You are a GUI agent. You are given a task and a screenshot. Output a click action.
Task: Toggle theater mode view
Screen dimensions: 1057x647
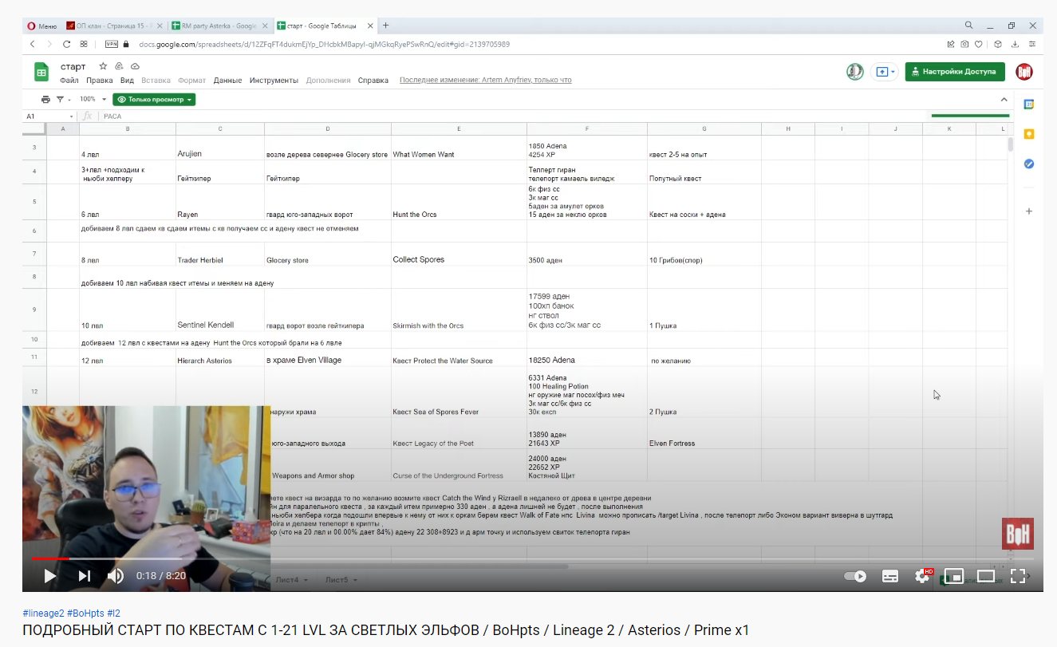click(986, 575)
